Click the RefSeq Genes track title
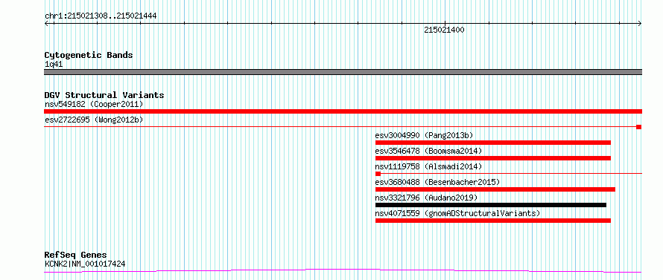 click(x=75, y=255)
